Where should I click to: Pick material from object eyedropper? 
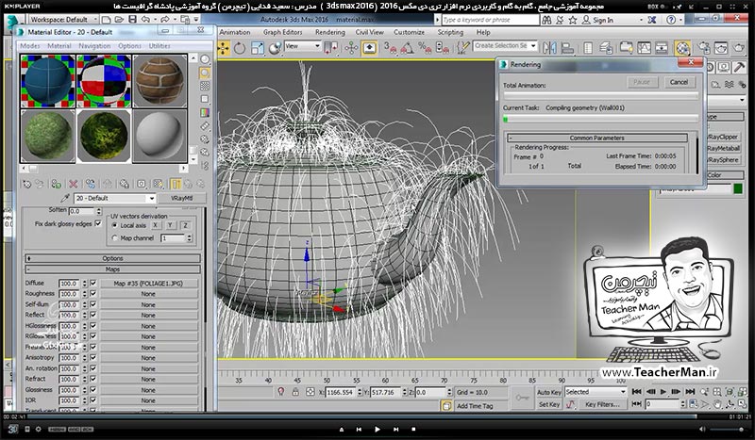click(65, 198)
